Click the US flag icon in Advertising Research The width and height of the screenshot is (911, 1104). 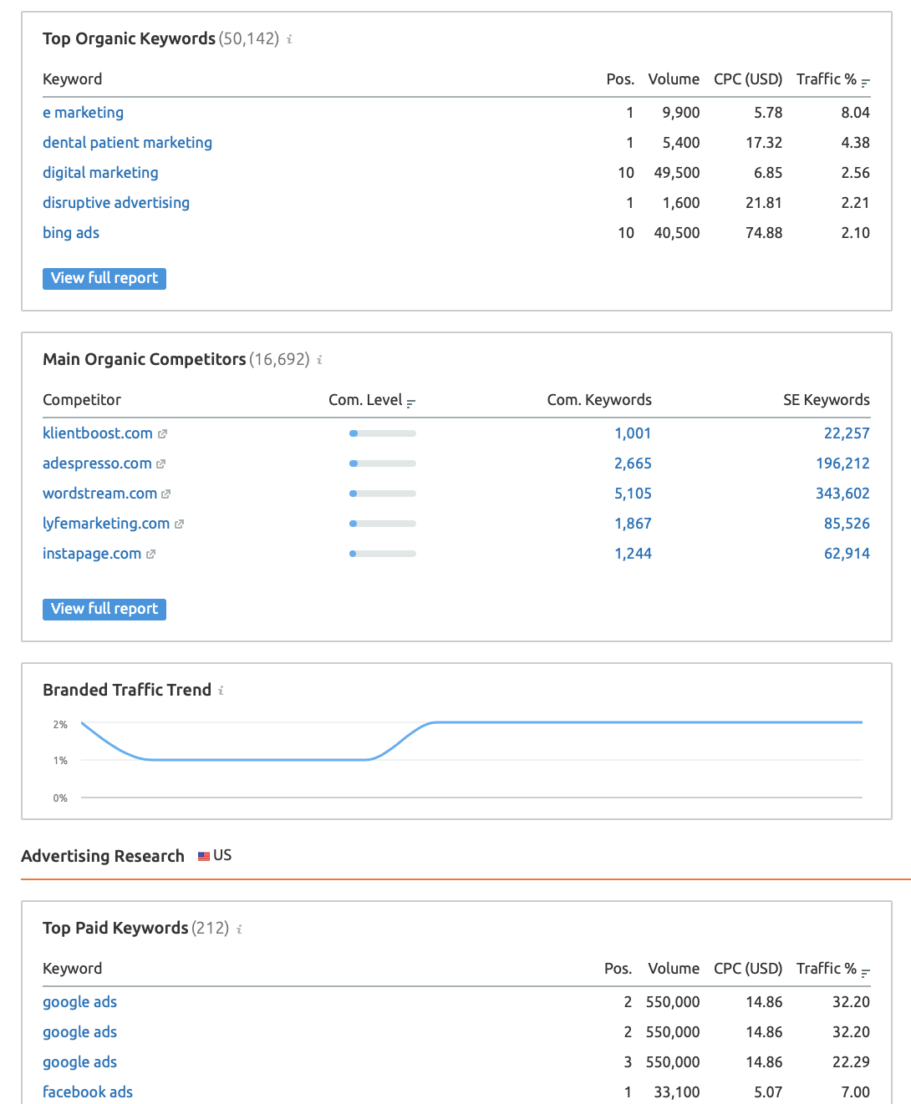point(204,856)
